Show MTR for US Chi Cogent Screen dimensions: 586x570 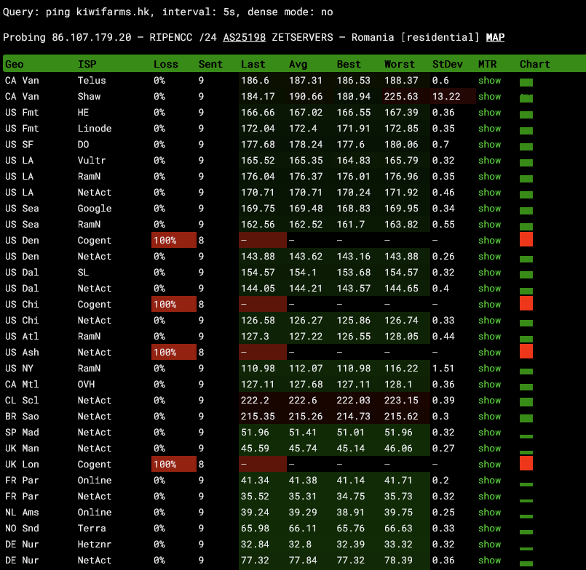coord(490,305)
